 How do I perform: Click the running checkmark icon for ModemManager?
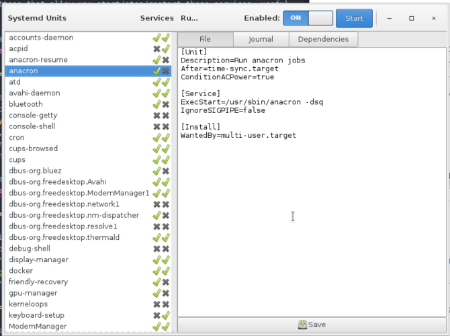coord(166,327)
